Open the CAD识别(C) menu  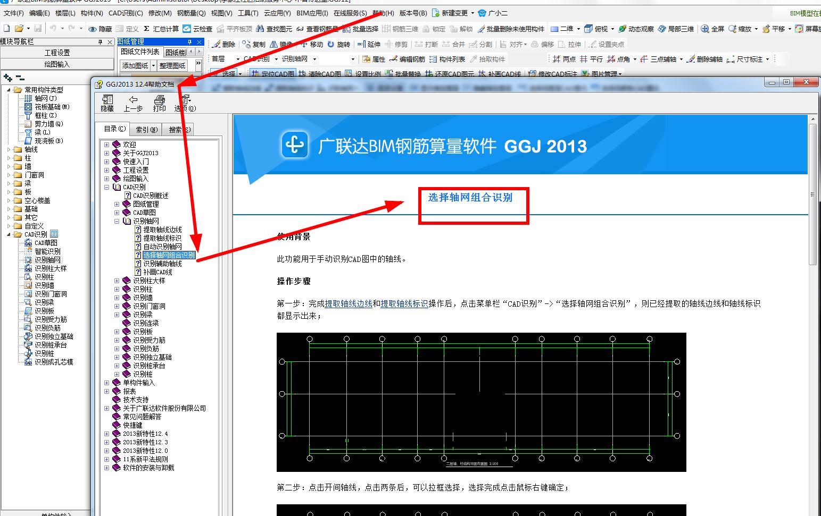click(126, 13)
